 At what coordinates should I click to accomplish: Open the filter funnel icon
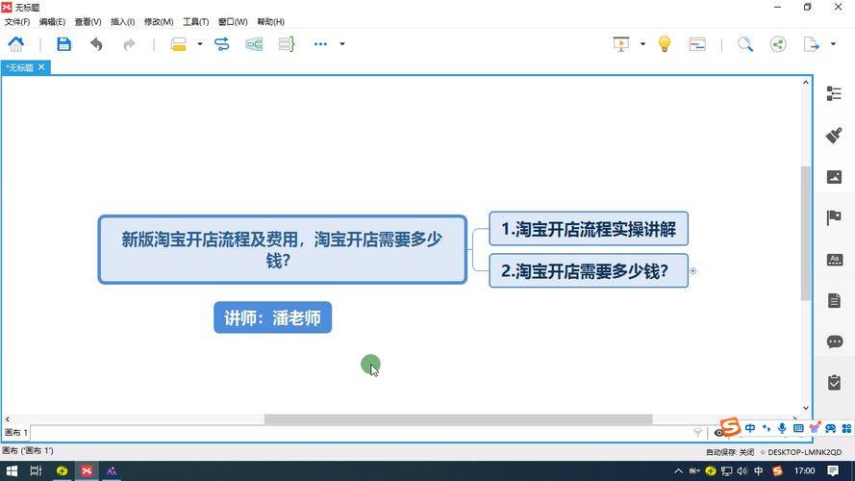[x=697, y=433]
